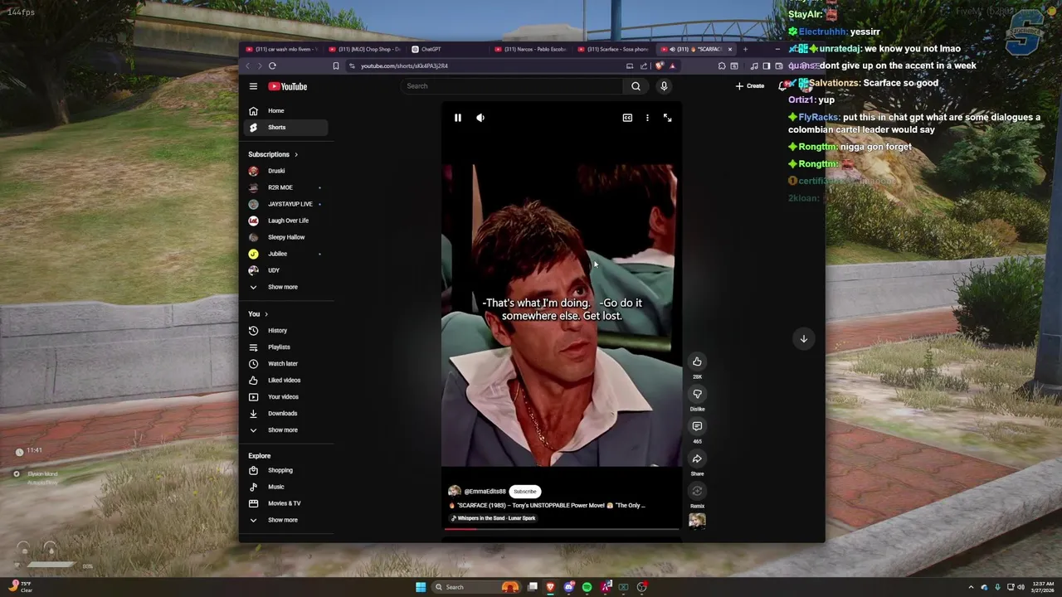Viewport: 1062px width, 597px height.
Task: Open Whispers in the Sand sound link
Action: pos(494,518)
